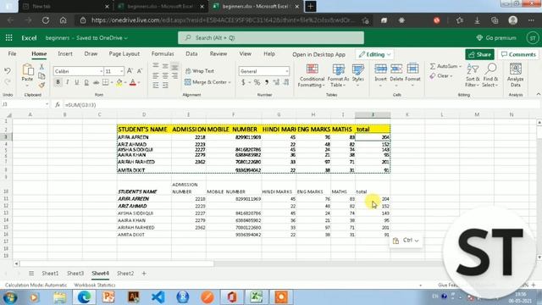Open the Editing mode dropdown

(374, 54)
